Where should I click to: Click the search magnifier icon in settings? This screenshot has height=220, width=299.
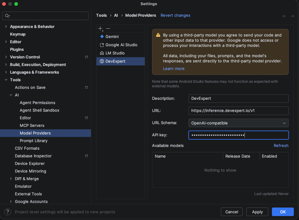tap(7, 16)
